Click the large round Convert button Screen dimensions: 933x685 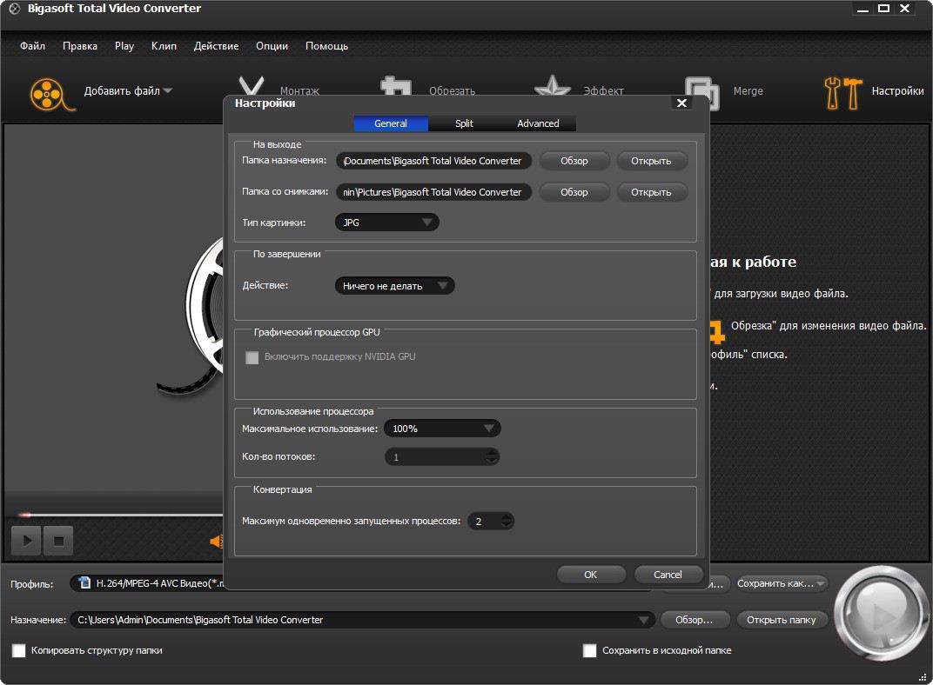coord(881,615)
